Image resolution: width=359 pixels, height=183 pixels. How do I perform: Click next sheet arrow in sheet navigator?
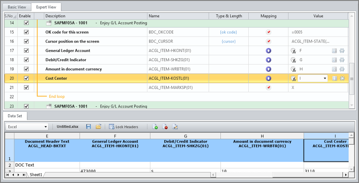point(18,175)
